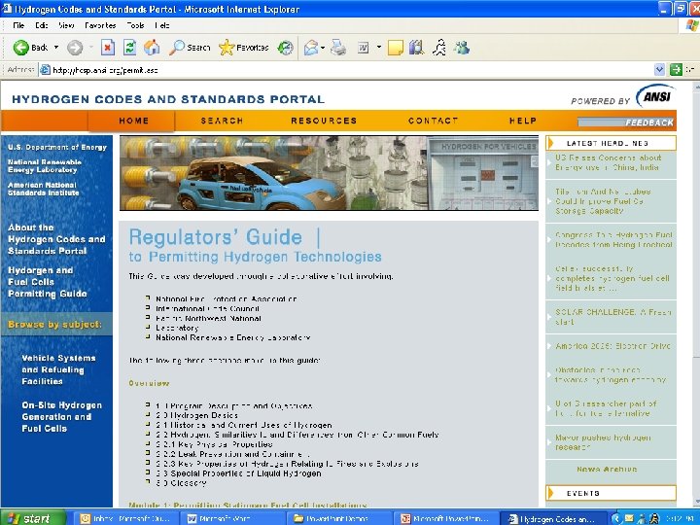Open the Research books icon
The image size is (700, 525).
(x=416, y=48)
